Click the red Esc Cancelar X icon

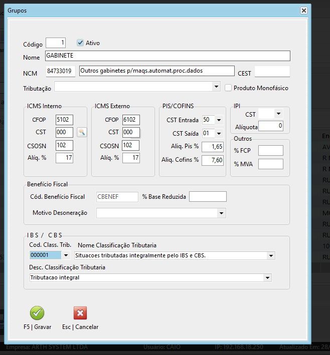click(80, 313)
